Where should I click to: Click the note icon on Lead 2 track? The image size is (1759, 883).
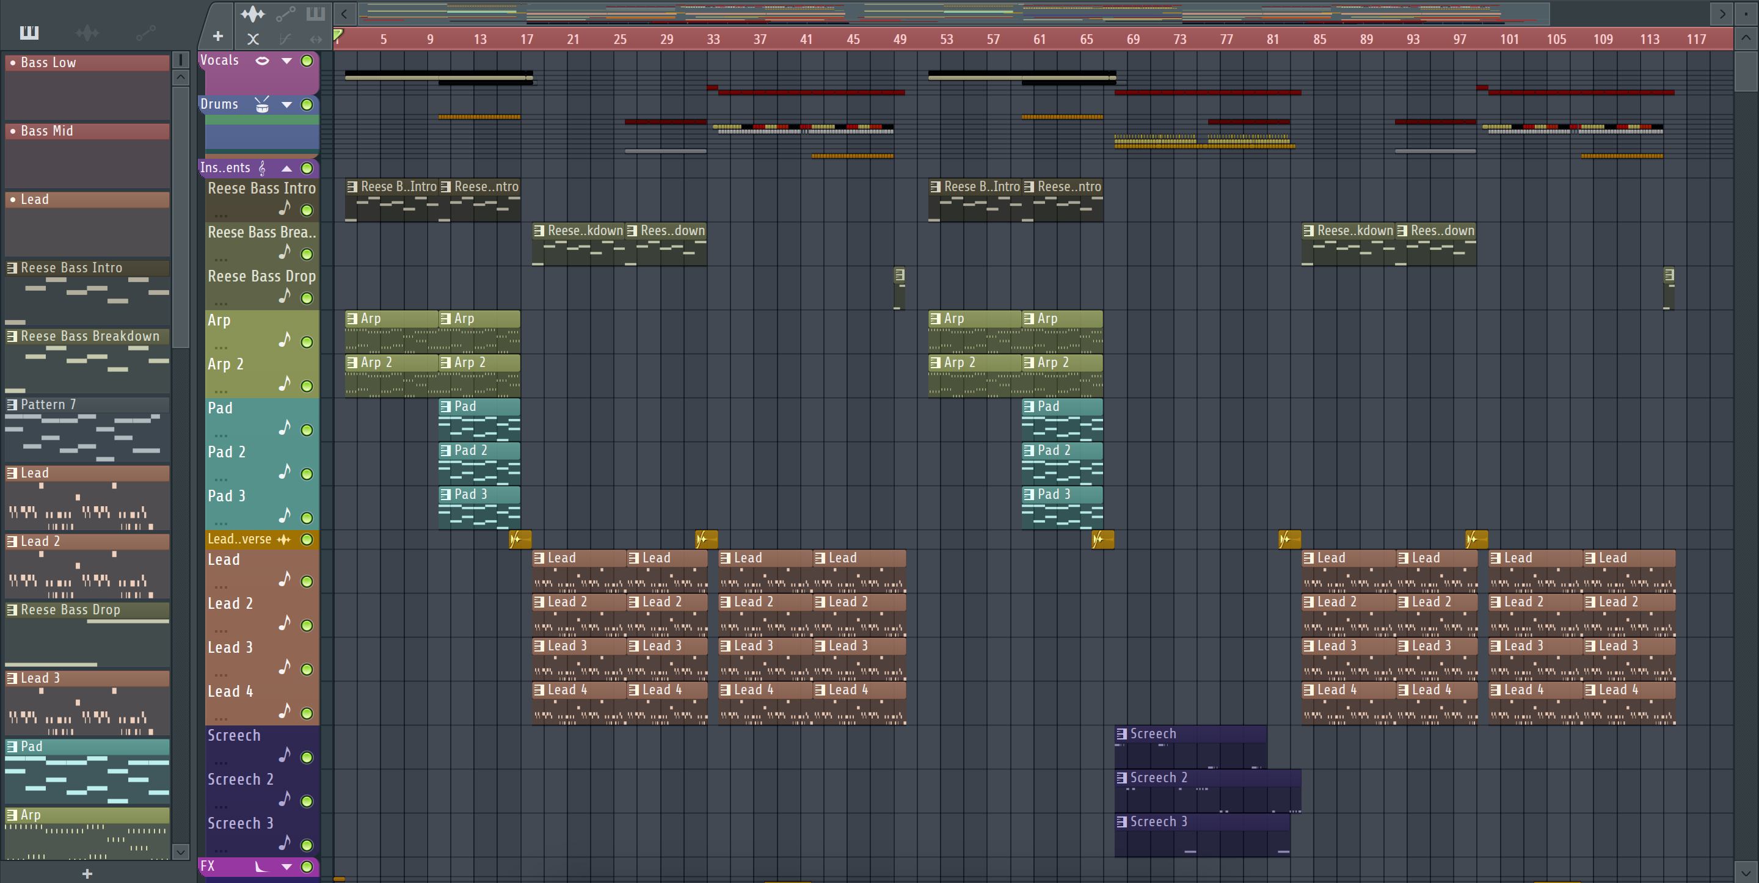click(285, 623)
